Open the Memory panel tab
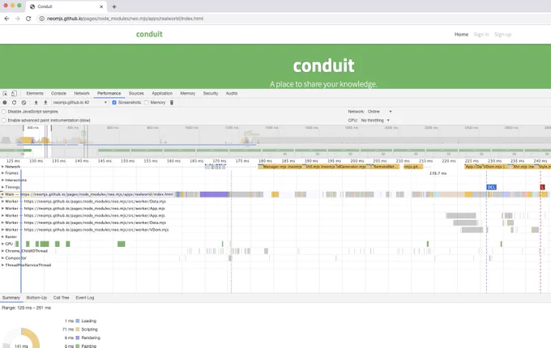The height and width of the screenshot is (348, 551). pos(188,93)
